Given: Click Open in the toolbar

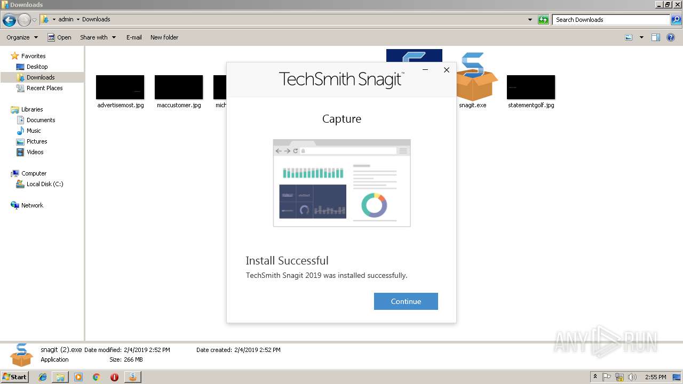Looking at the screenshot, I should point(59,37).
